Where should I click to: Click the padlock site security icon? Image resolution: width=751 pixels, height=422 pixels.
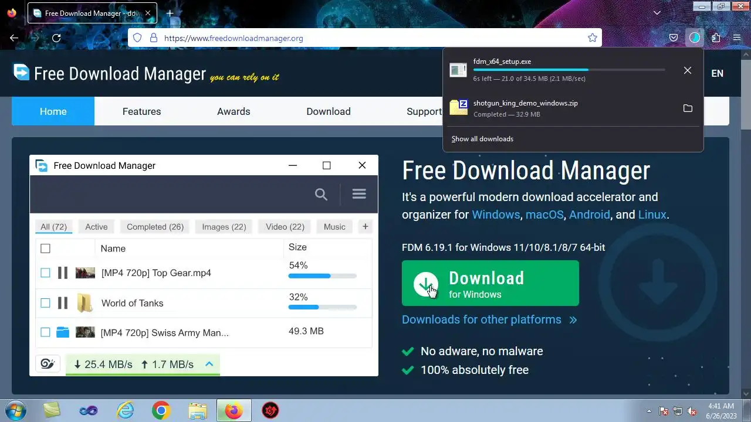click(x=154, y=38)
